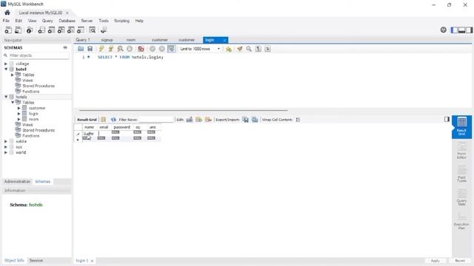Stop the query execution icon
Screen dimensions: 474x266
pyautogui.click(x=130, y=49)
